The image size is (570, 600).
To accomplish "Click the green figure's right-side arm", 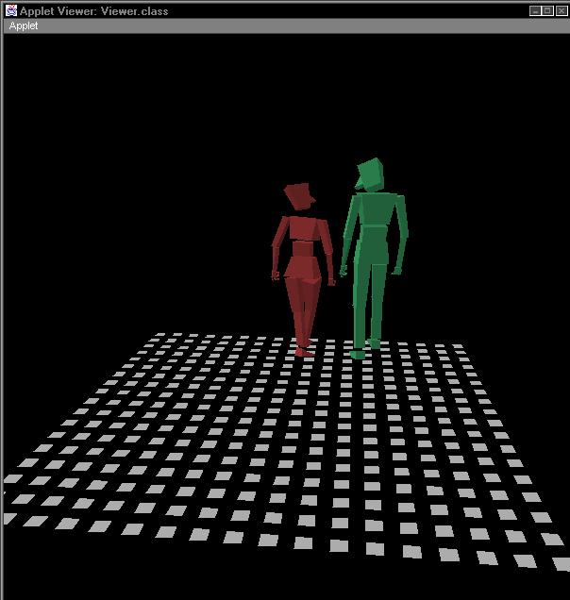I will pos(401,236).
